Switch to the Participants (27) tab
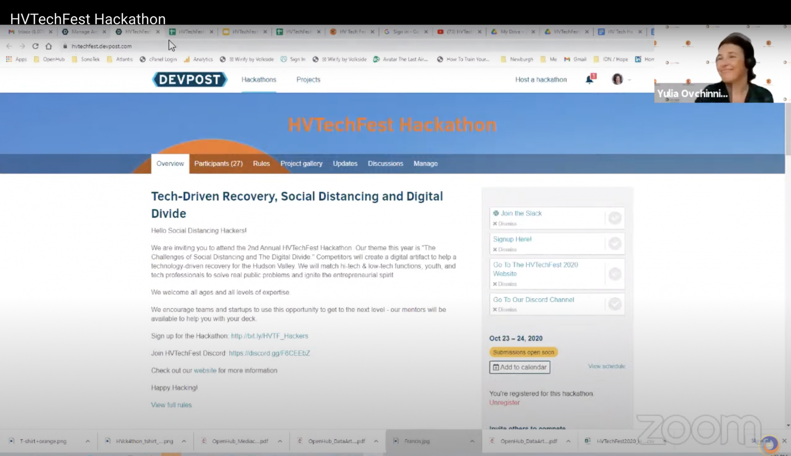 pos(218,164)
